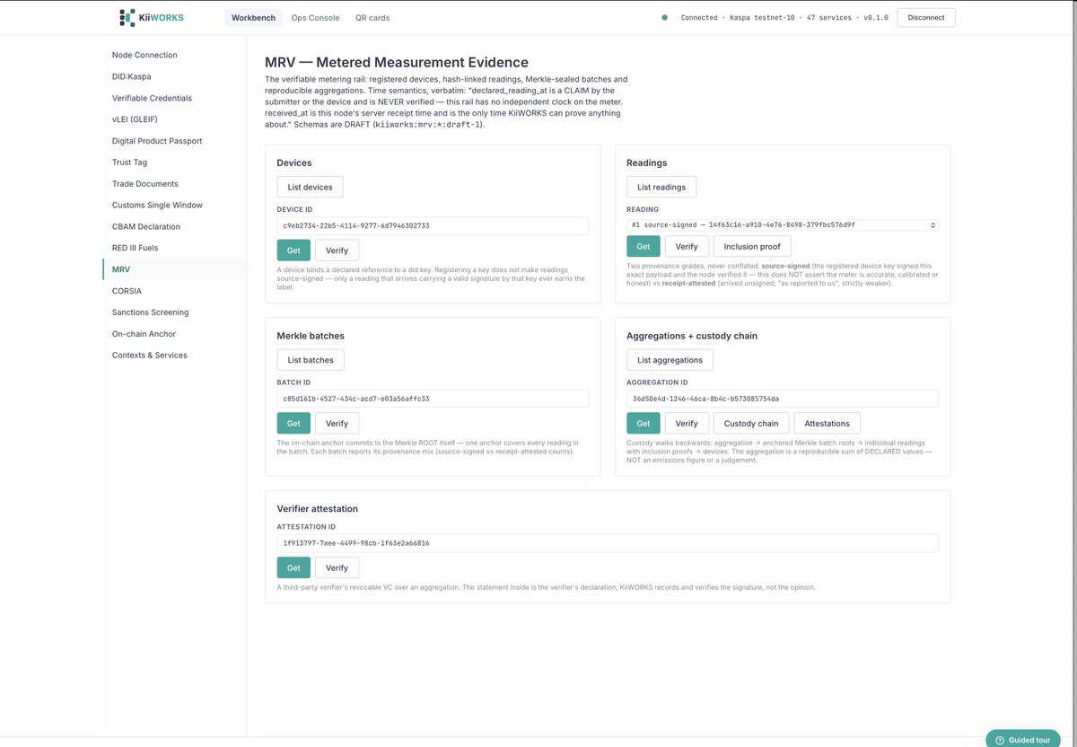
Task: Focus the Batch ID input field
Action: click(433, 399)
